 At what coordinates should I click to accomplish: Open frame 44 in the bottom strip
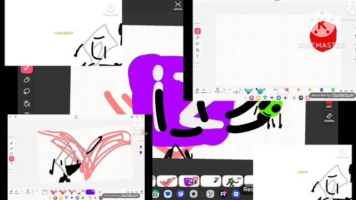[x=211, y=182]
